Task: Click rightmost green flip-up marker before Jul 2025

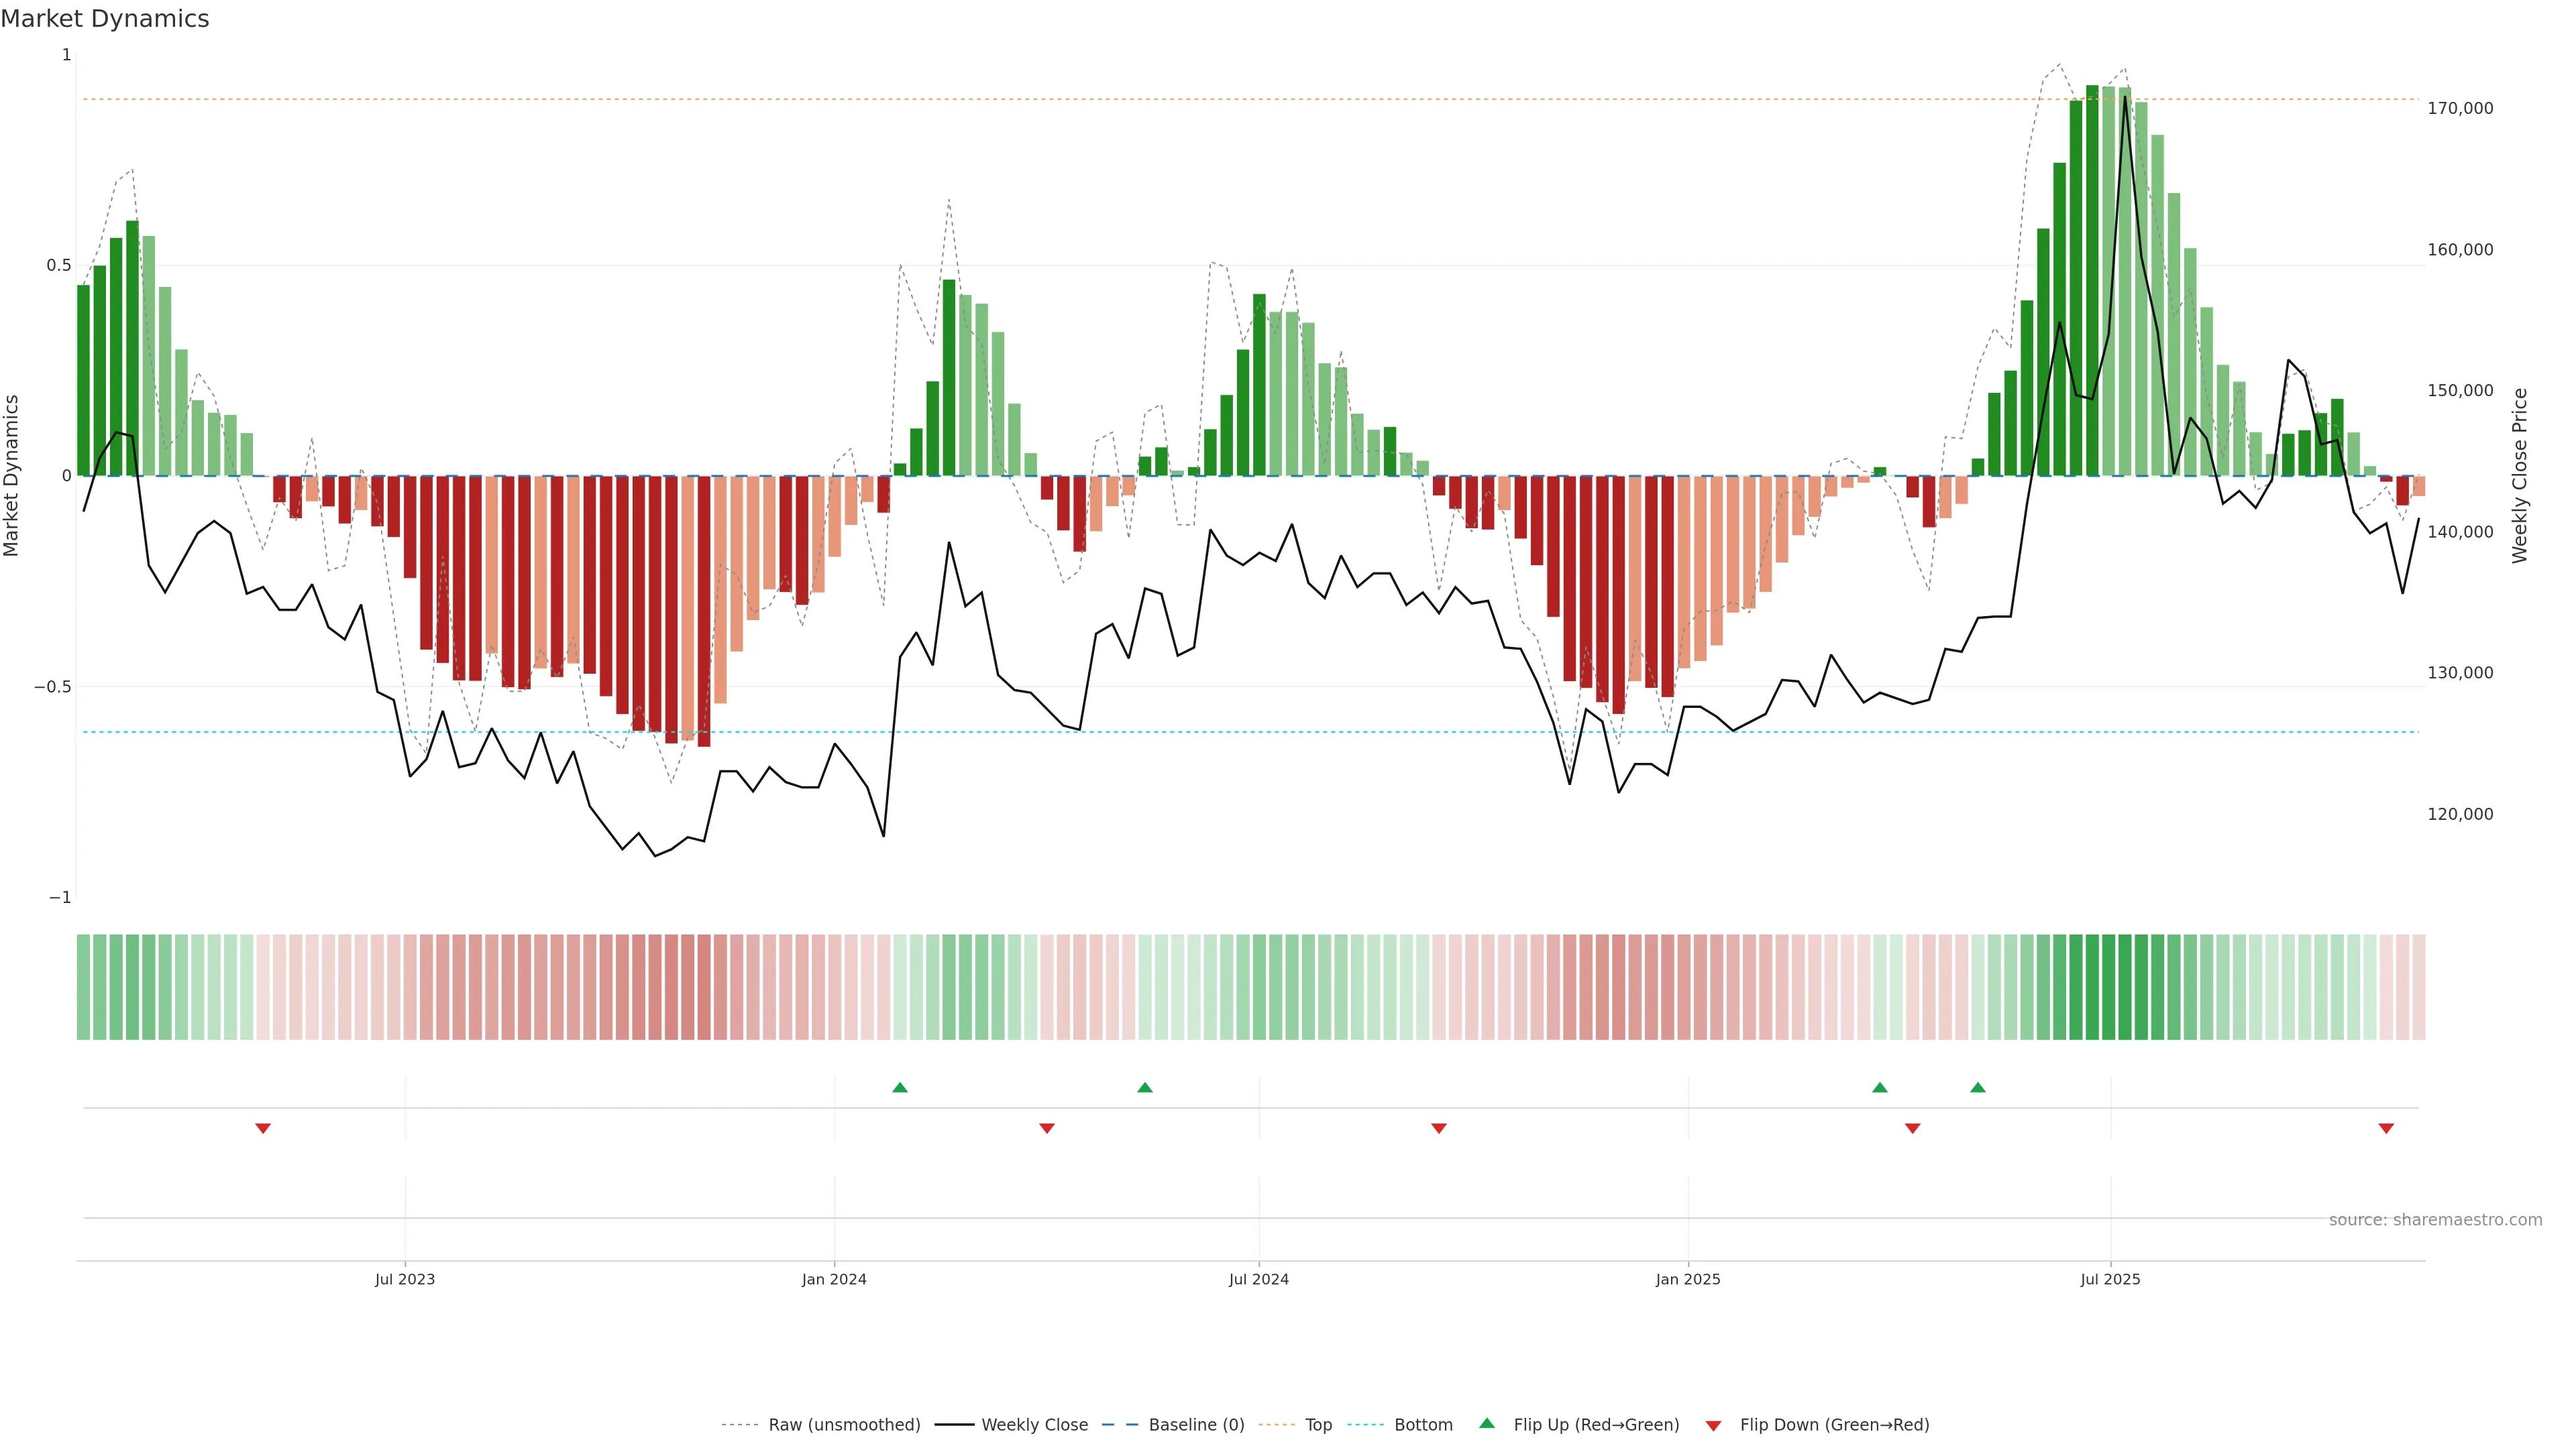Action: coord(1978,1087)
